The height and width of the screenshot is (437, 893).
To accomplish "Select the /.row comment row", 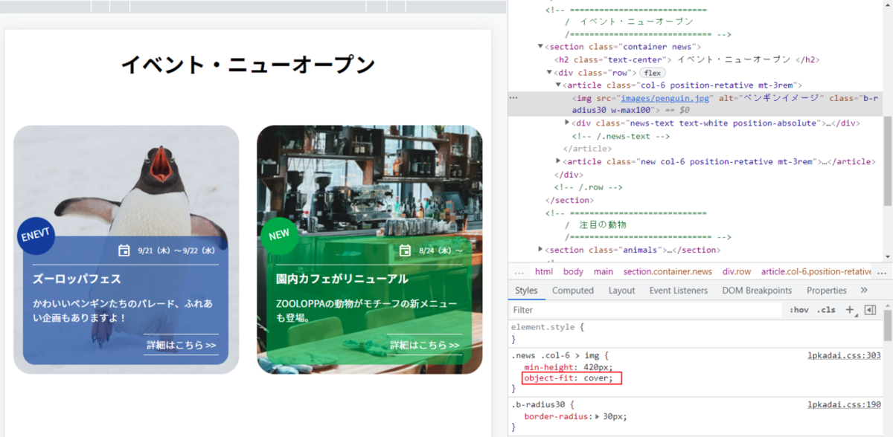I will click(x=588, y=187).
